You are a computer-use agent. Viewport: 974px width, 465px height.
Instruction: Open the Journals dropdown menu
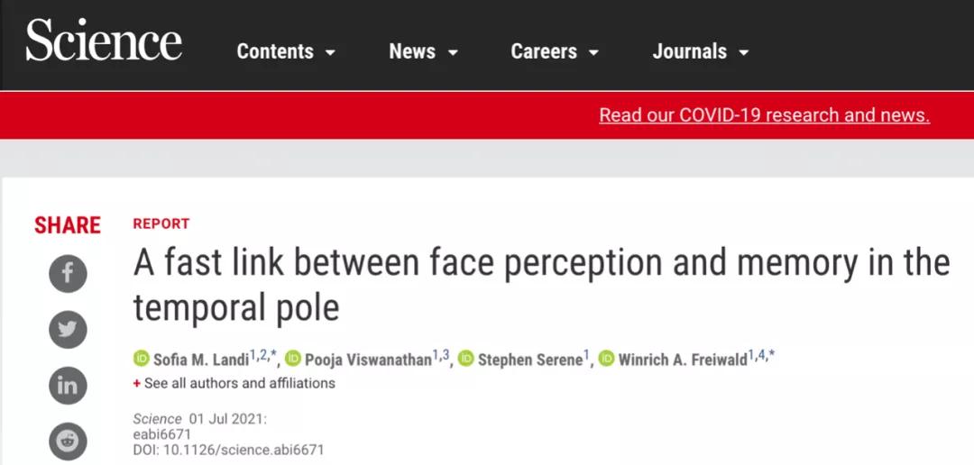[701, 52]
